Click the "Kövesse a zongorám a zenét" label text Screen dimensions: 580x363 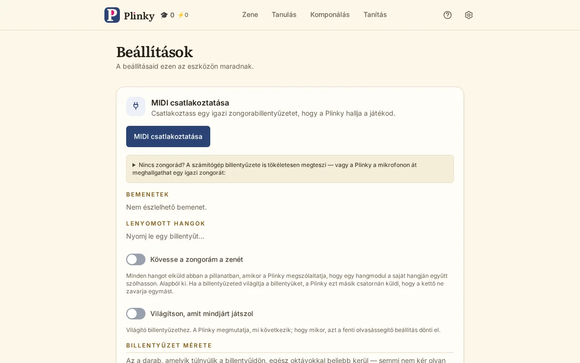click(197, 259)
